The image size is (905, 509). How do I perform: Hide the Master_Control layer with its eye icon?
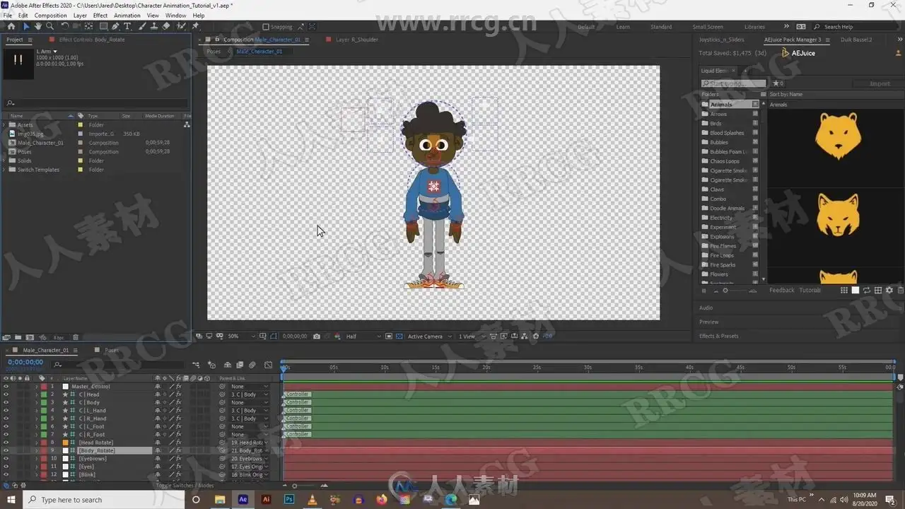tap(6, 387)
